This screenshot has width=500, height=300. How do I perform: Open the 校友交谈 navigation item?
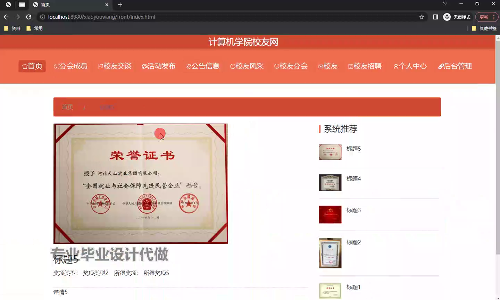coord(115,66)
